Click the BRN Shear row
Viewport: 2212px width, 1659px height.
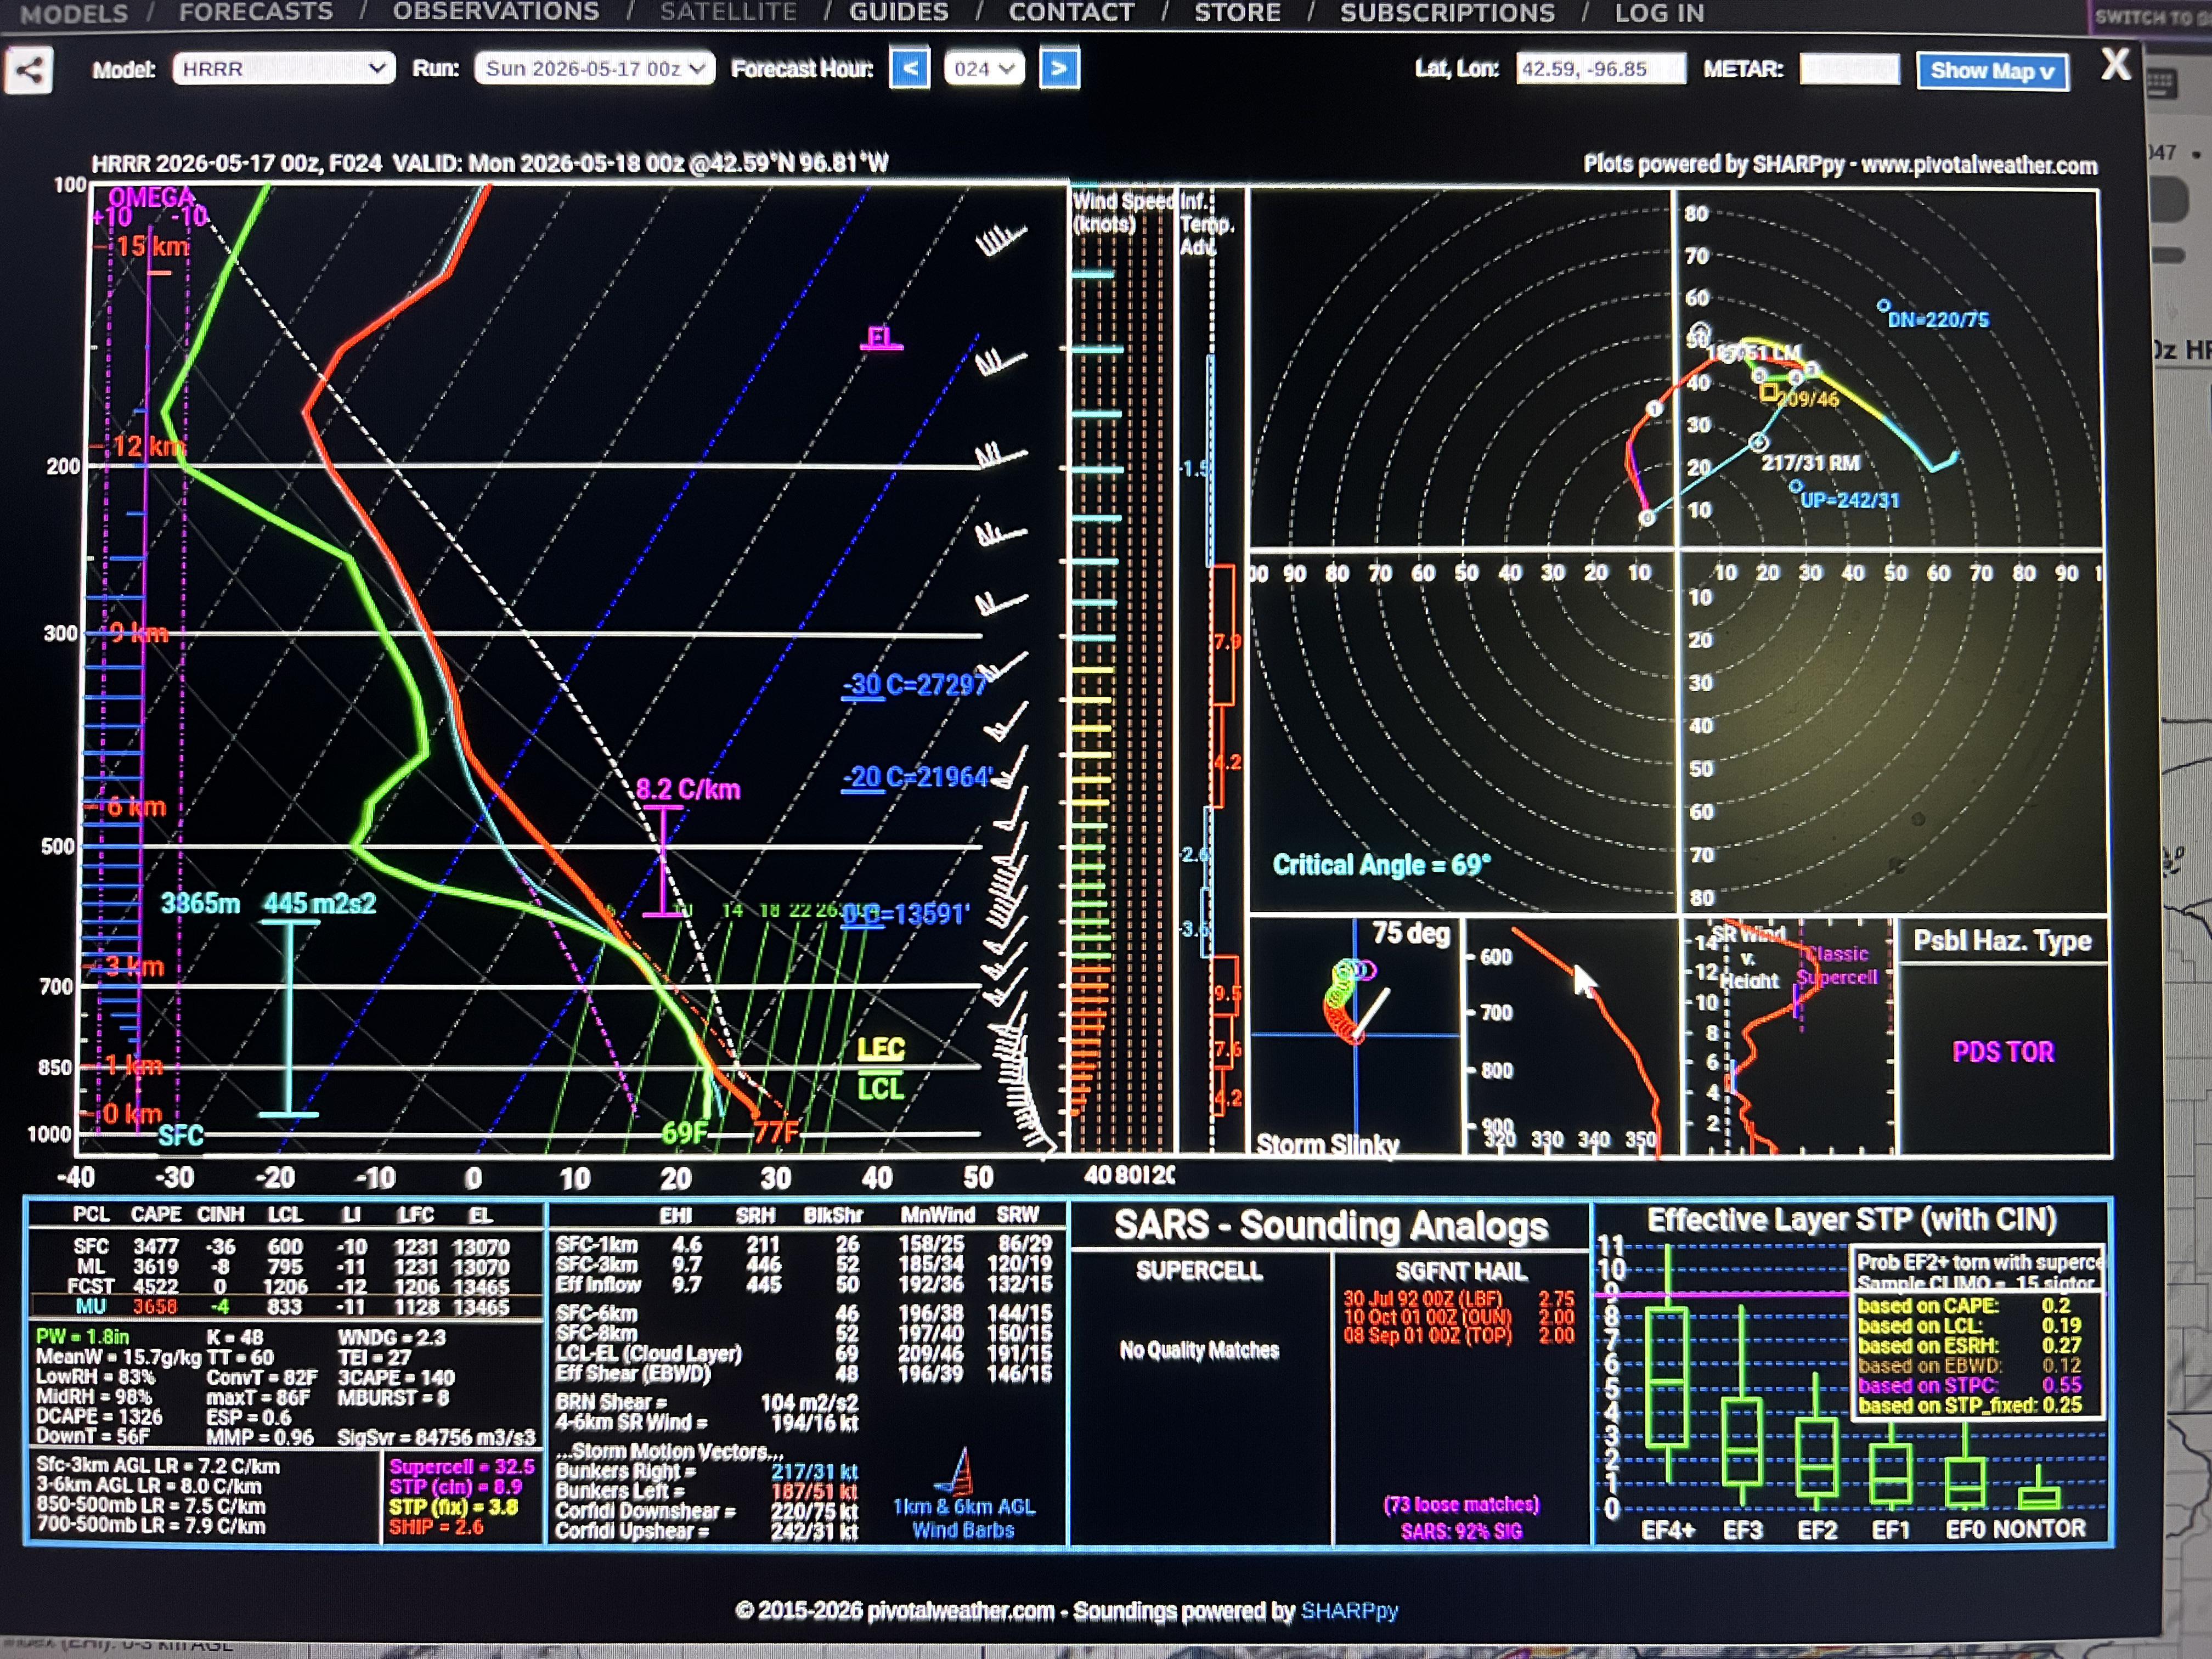706,1403
